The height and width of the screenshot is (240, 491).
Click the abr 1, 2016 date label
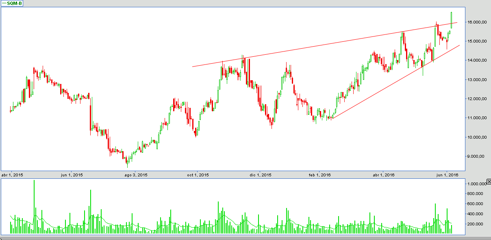coord(384,175)
